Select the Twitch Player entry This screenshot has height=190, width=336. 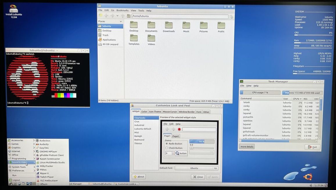[47, 177]
